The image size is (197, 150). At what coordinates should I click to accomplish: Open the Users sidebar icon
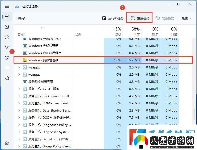(x=7, y=57)
